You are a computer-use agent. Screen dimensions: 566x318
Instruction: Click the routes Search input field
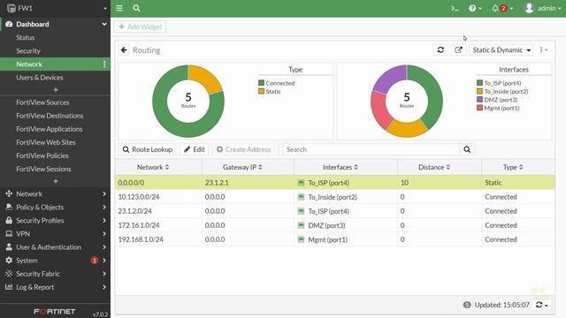click(x=371, y=149)
